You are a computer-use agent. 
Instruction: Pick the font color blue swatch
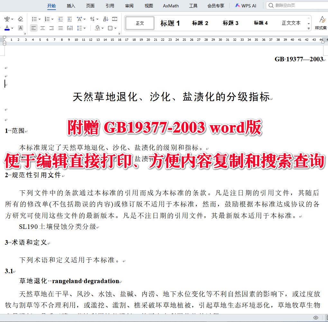point(7,30)
